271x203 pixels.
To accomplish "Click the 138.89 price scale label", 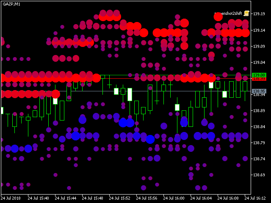I will pos(259,110).
